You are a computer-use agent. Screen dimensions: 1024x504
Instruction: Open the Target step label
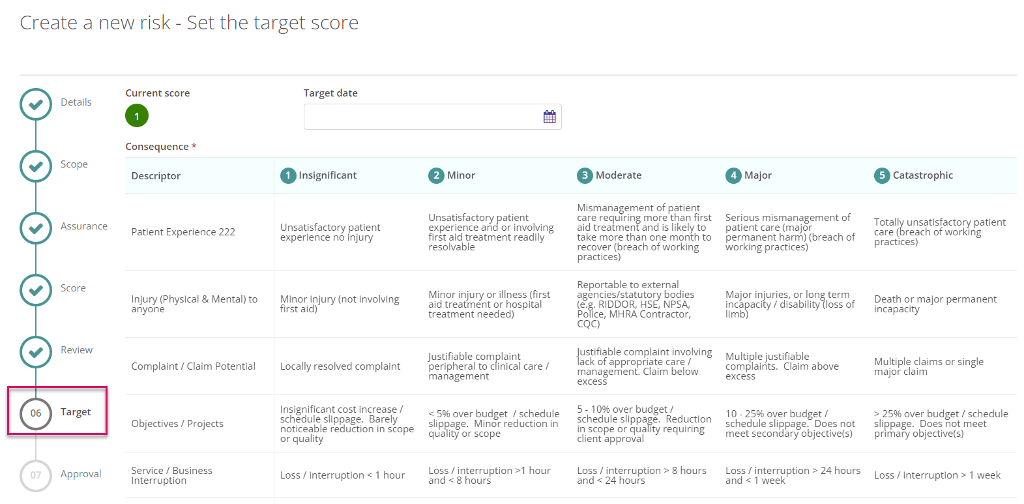click(x=76, y=412)
